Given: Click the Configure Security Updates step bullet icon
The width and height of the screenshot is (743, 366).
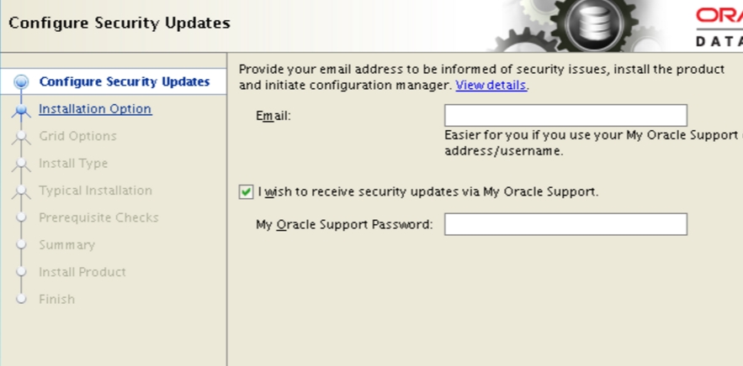Looking at the screenshot, I should 21,82.
